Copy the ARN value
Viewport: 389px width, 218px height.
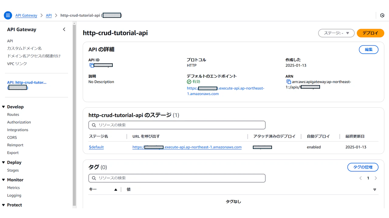tap(289, 82)
